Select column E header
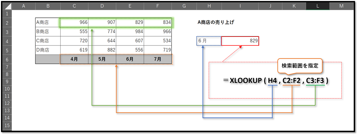The width and height of the screenshot is (358, 135). pyautogui.click(x=130, y=6)
